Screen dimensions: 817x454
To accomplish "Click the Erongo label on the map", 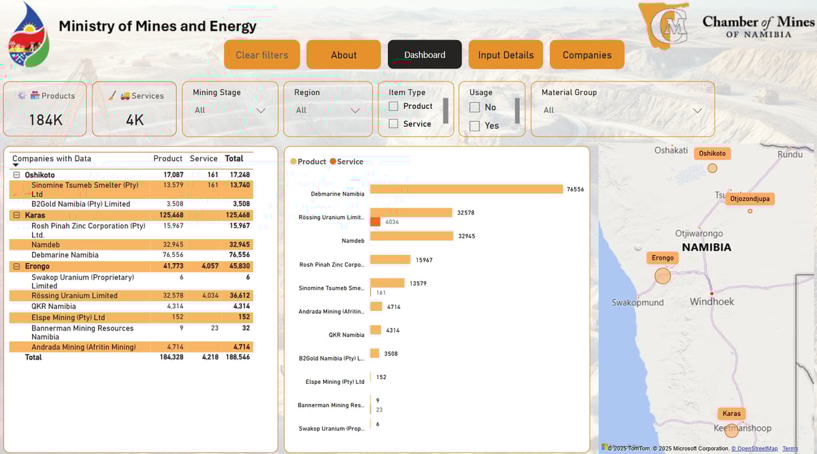I will 663,258.
